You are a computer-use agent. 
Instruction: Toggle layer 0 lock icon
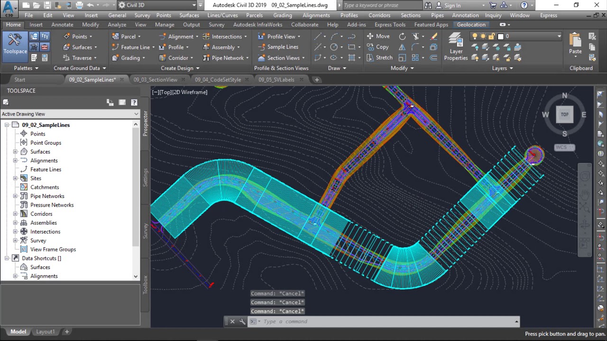tap(491, 36)
